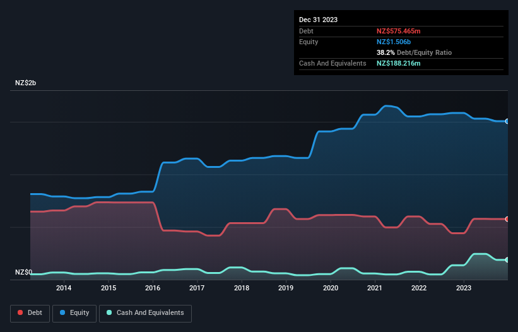This screenshot has width=518, height=332.
Task: Select the 2016 x-axis year label
Action: tap(153, 288)
